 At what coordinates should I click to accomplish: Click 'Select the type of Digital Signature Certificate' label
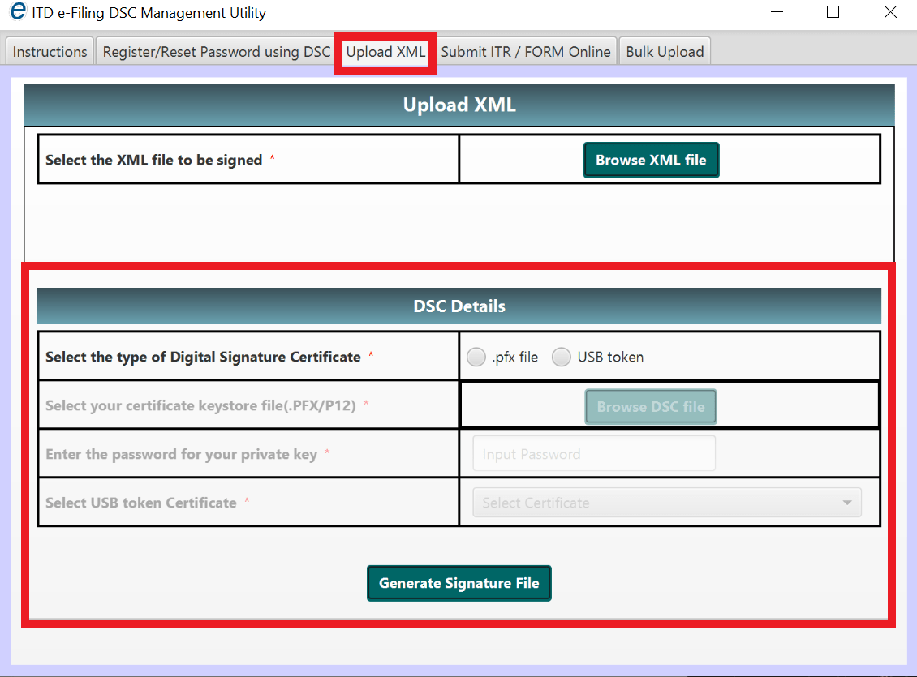(x=203, y=357)
